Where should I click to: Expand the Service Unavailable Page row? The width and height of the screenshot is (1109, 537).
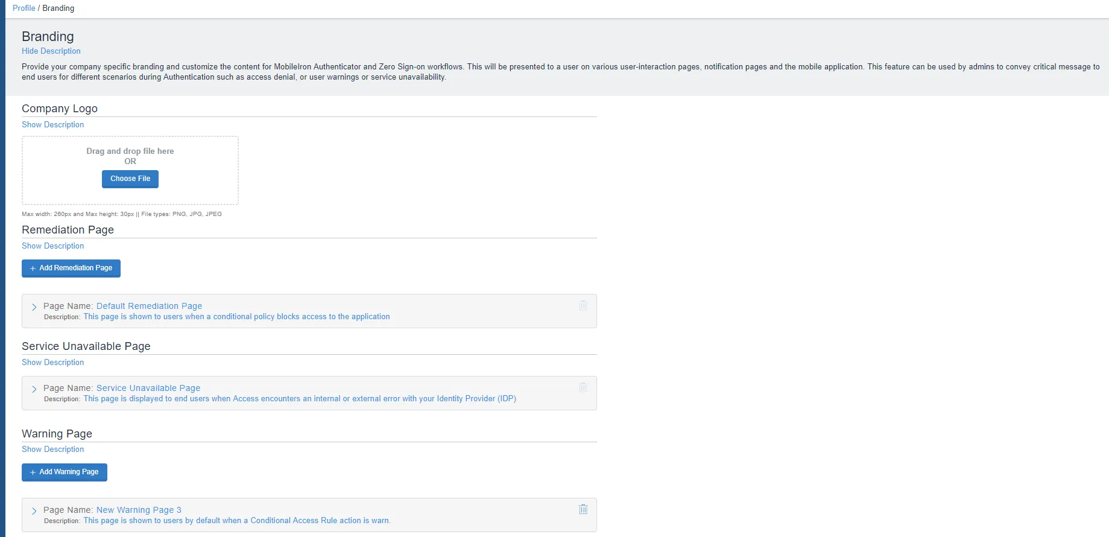click(34, 389)
